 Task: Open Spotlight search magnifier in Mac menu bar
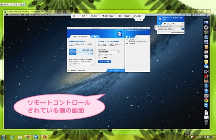tap(203, 15)
